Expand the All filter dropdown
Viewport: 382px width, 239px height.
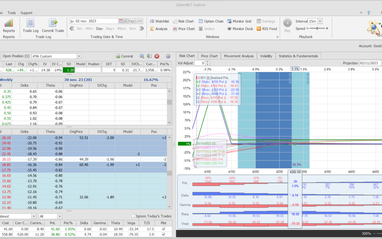click(59, 216)
